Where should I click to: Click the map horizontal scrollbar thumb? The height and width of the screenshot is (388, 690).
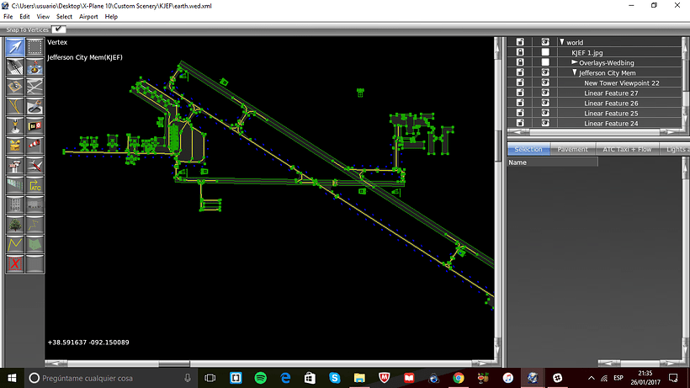pos(174,364)
